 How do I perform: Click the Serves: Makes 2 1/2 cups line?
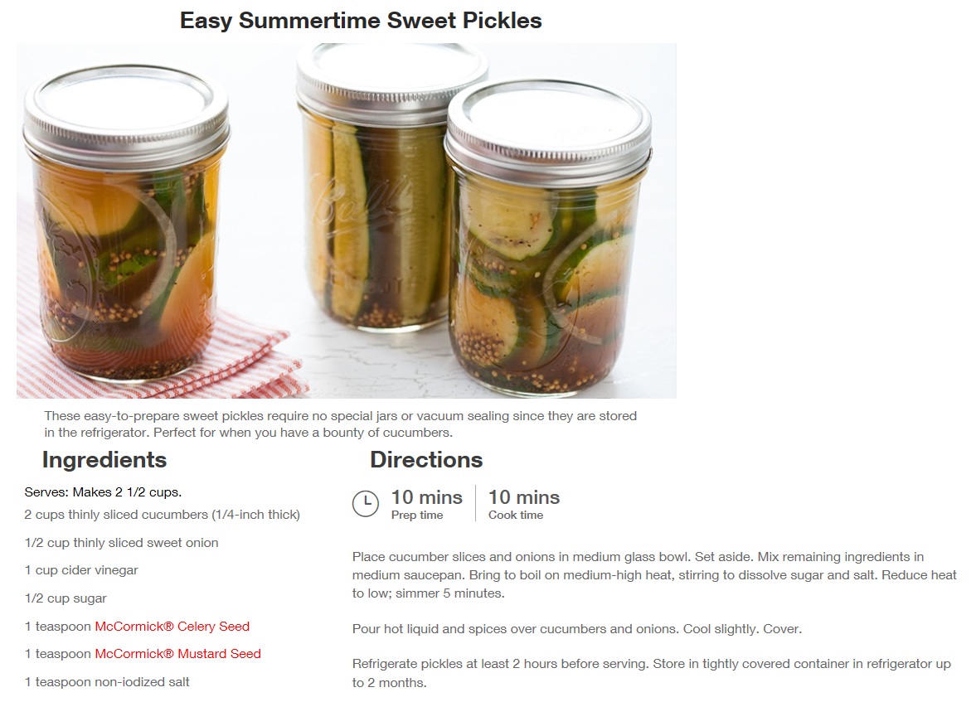tap(103, 492)
